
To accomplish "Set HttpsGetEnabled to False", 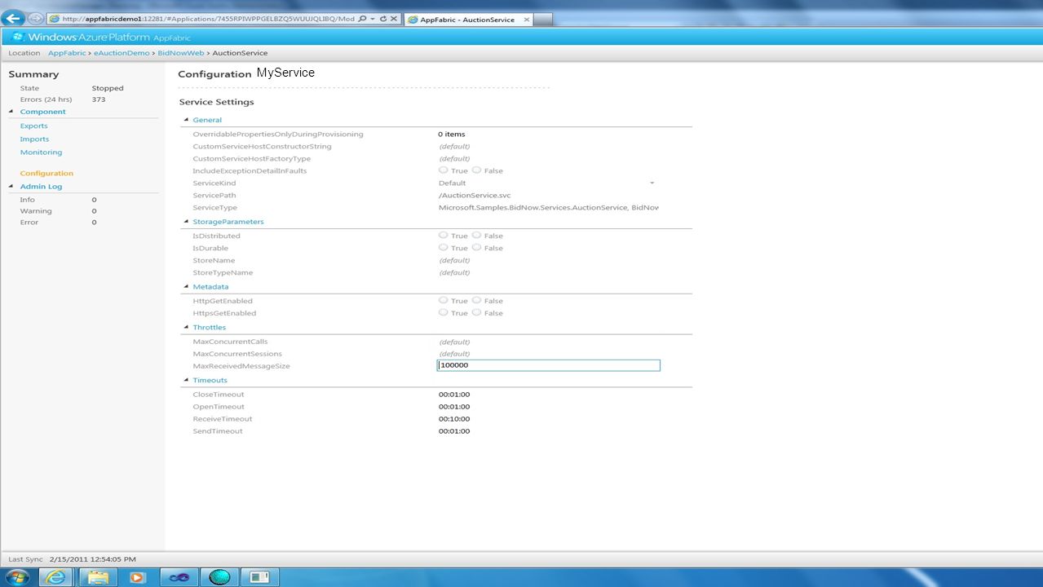I will pos(476,312).
